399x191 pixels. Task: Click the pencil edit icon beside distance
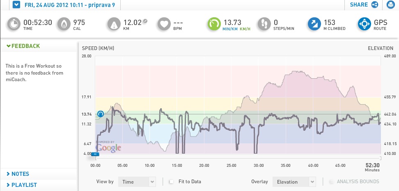pyautogui.click(x=145, y=21)
